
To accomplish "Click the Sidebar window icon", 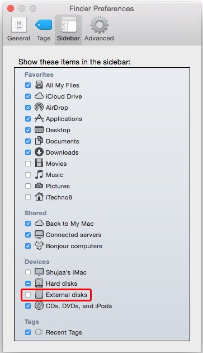I will (x=69, y=25).
